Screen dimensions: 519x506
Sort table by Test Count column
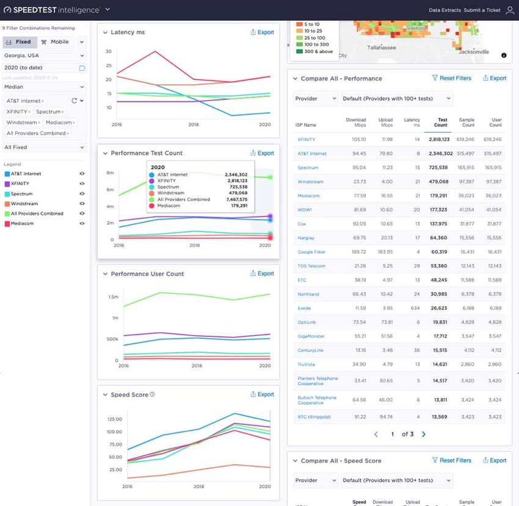point(441,123)
